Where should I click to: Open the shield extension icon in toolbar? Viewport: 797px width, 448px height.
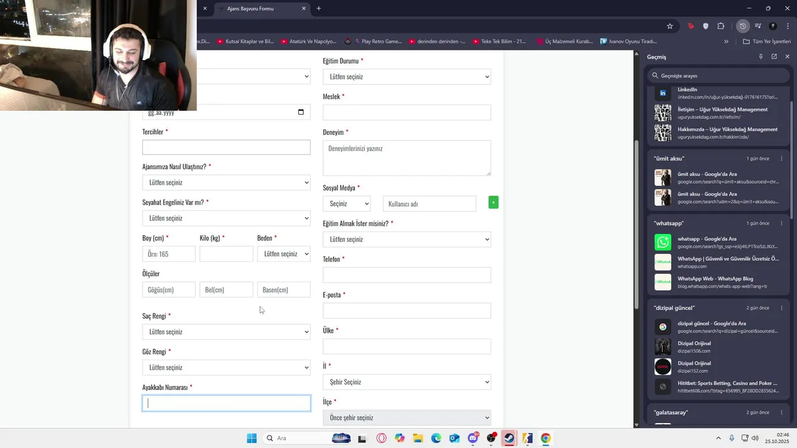click(705, 26)
